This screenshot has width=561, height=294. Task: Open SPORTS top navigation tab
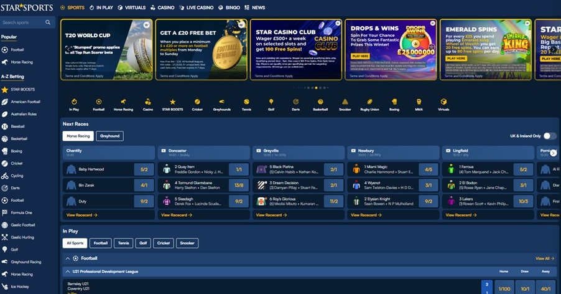point(73,7)
